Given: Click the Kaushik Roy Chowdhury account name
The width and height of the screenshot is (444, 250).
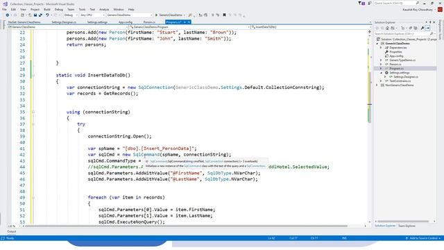Looking at the screenshot, I should pos(418,10).
